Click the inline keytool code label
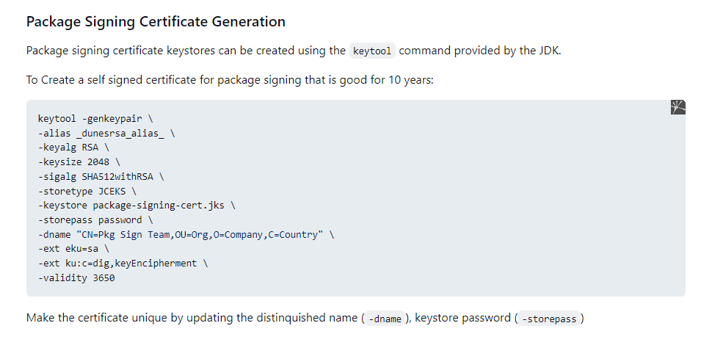This screenshot has width=712, height=345. click(x=372, y=51)
